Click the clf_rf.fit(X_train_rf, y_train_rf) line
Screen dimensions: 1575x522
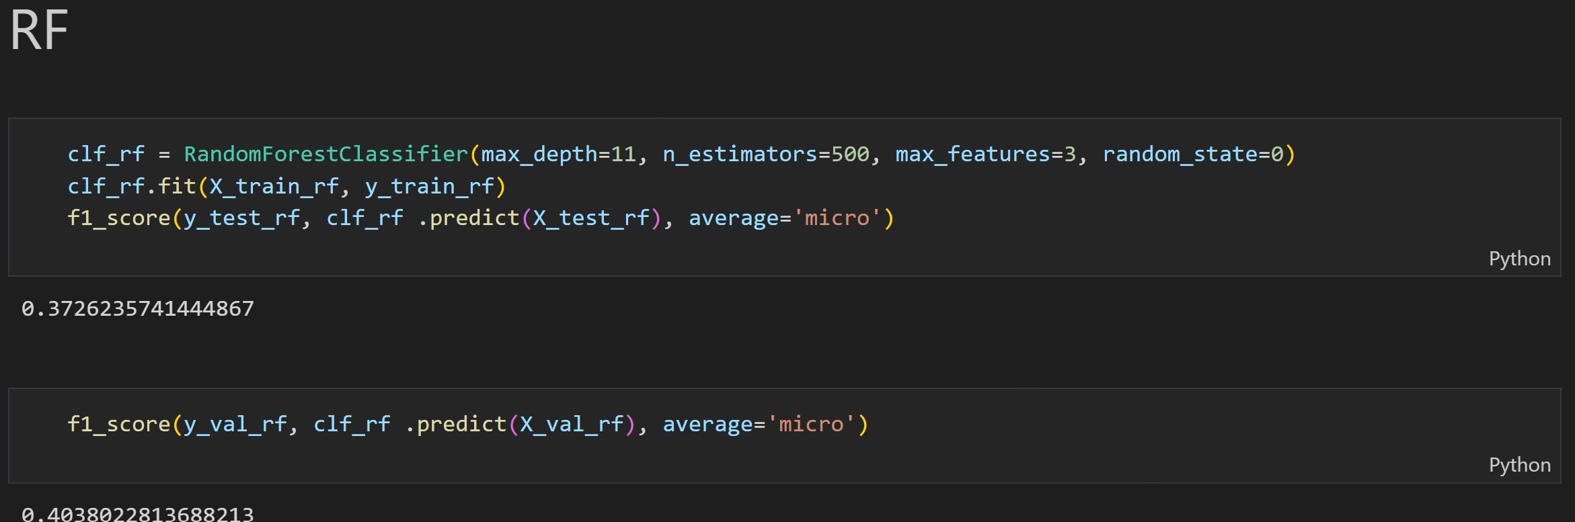(286, 186)
